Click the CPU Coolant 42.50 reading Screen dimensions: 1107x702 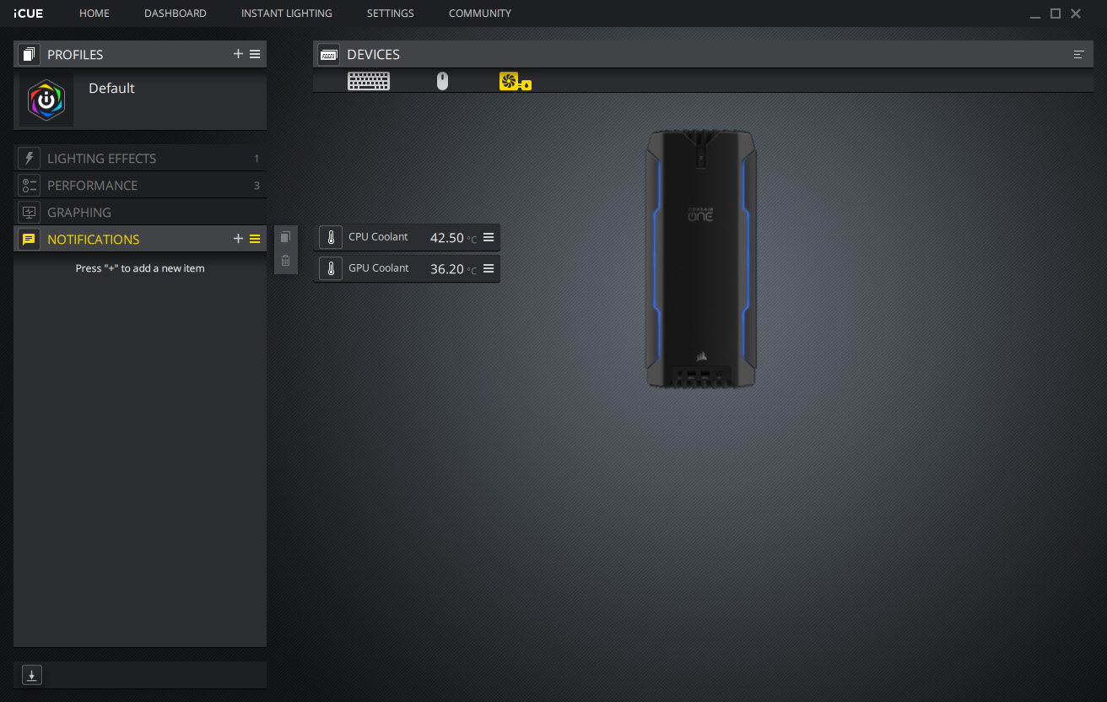[x=447, y=238]
